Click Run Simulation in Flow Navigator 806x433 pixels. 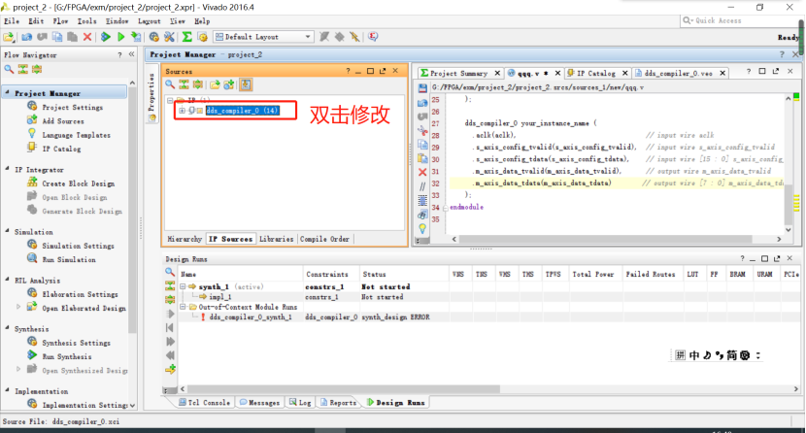tap(69, 259)
